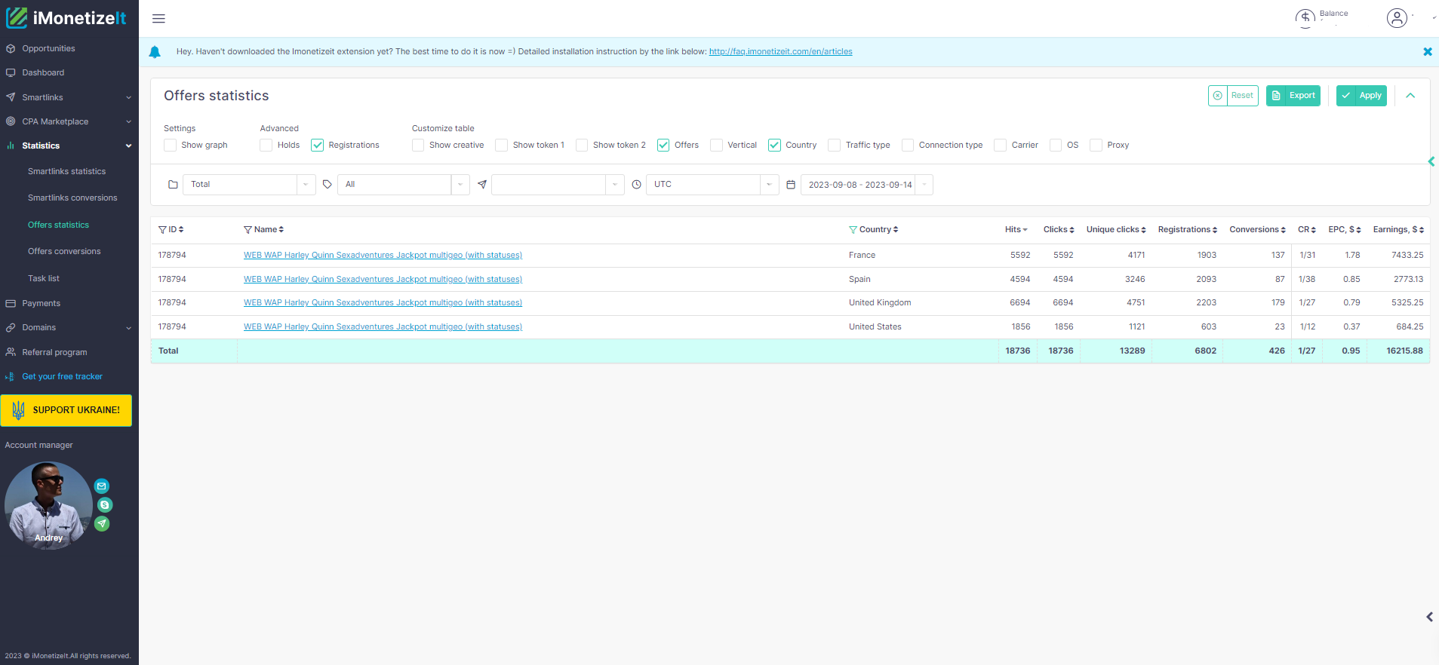Expand the Smartlinks sidebar menu
Viewport: 1439px width, 665px height.
point(69,97)
